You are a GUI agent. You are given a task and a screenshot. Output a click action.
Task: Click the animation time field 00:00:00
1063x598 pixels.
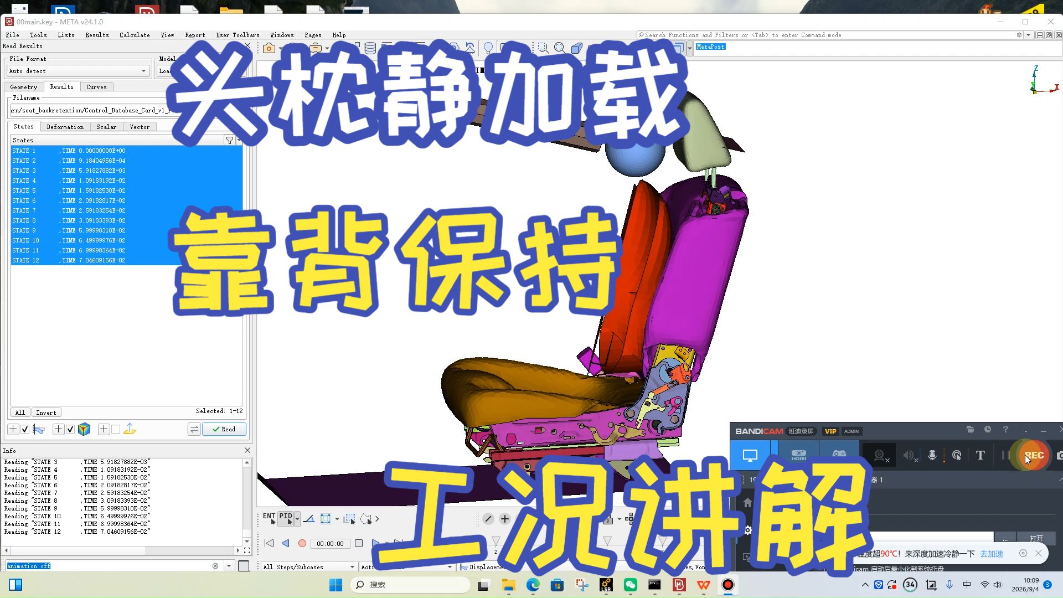(x=330, y=544)
